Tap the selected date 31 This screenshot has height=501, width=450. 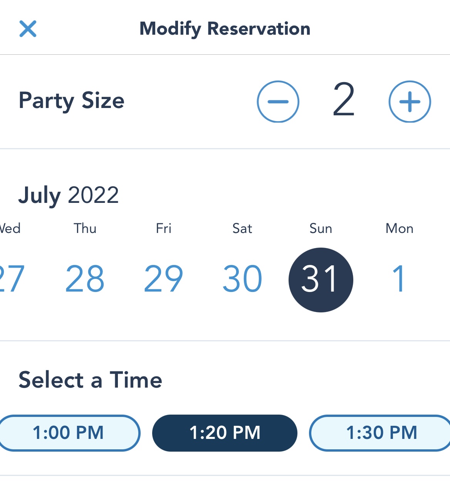(x=321, y=280)
